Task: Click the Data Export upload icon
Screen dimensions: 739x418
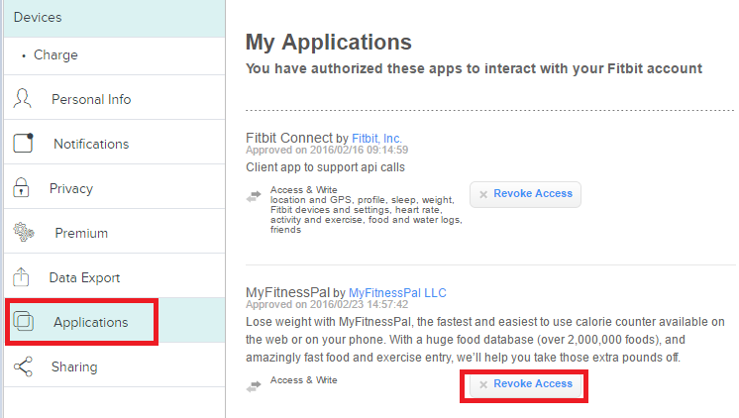Action: coord(22,277)
